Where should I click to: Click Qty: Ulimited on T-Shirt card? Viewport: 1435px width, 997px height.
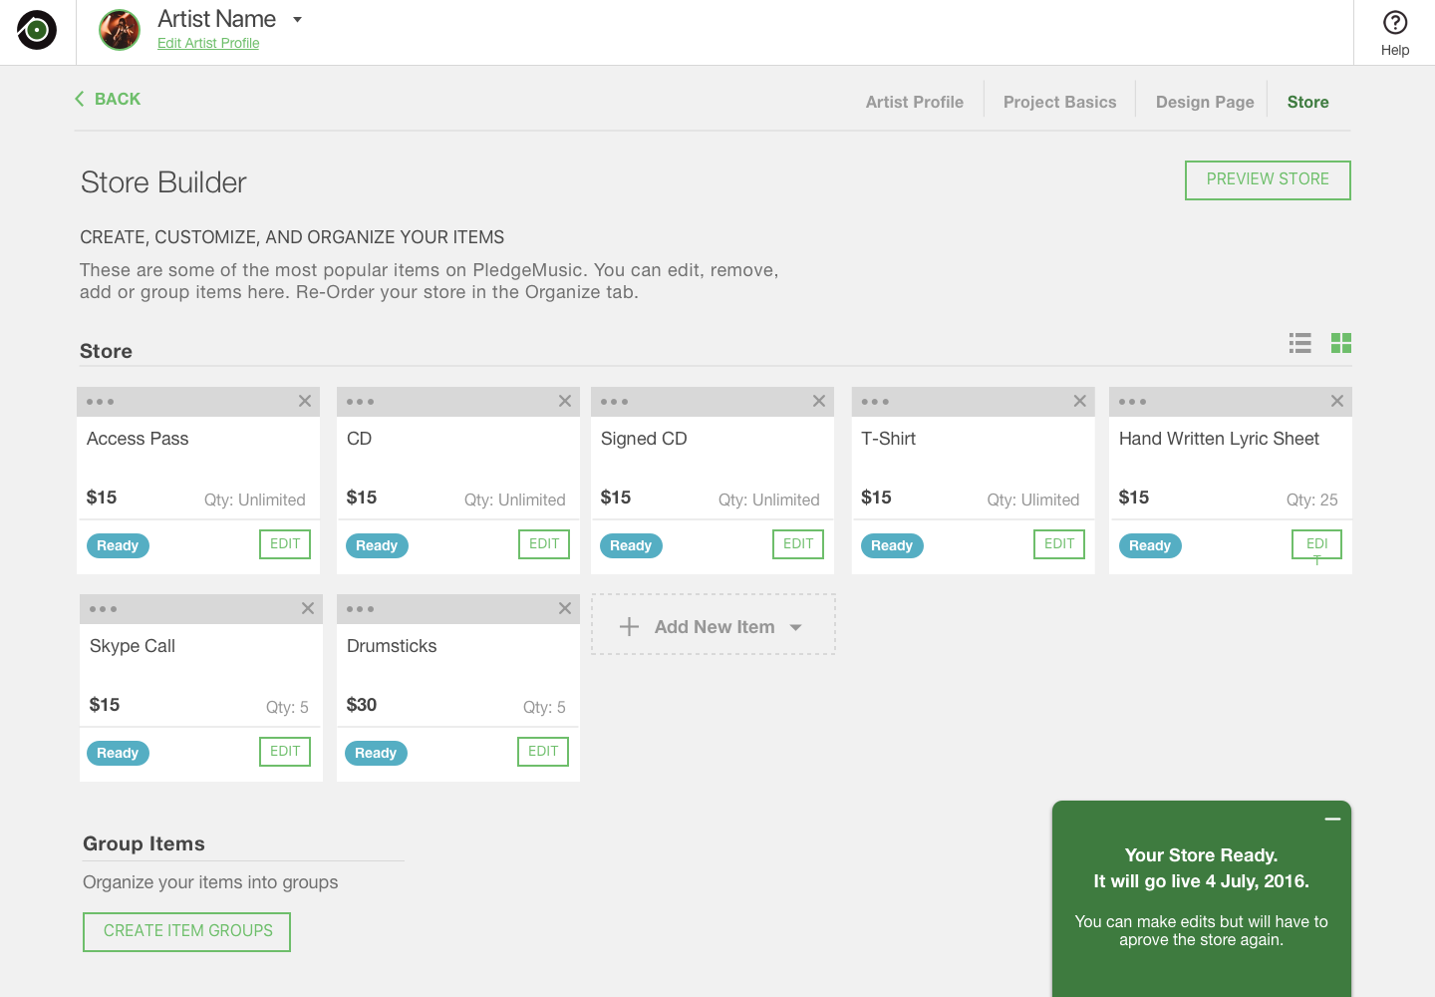1033,499
